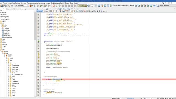
Task: Click the first zoom magnifier editor icon
Action: pos(95,11)
